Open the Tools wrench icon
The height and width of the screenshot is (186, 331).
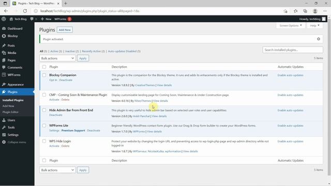click(x=4, y=128)
